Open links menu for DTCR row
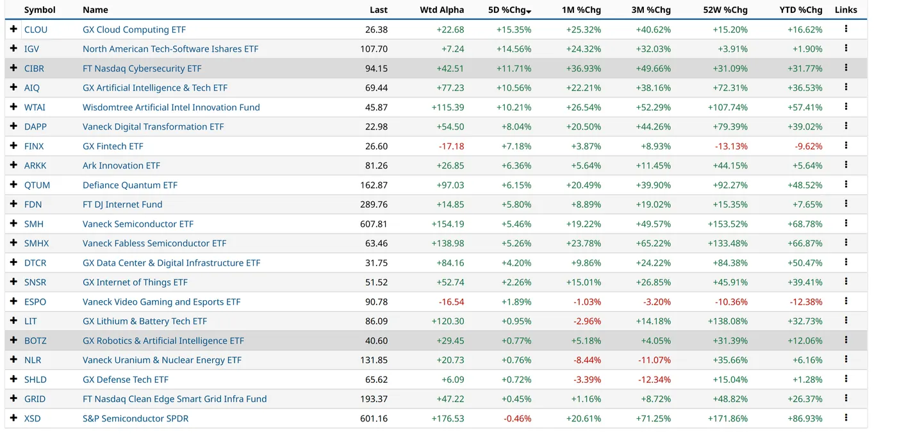Viewport: 897px width, 447px height. tap(846, 262)
